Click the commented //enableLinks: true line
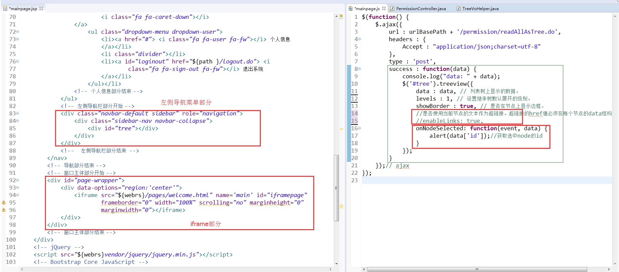The image size is (619, 272). [449, 121]
